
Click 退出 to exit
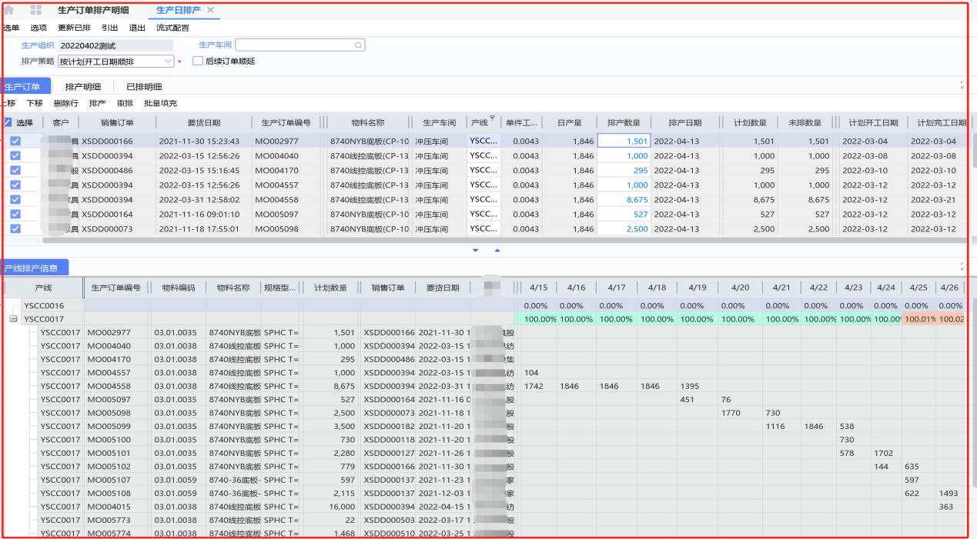pos(137,28)
